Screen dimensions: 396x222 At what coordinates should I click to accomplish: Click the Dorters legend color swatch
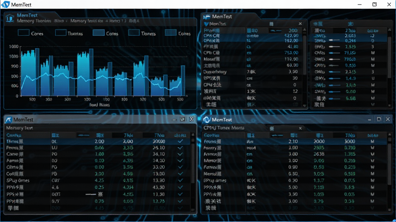click(134, 33)
